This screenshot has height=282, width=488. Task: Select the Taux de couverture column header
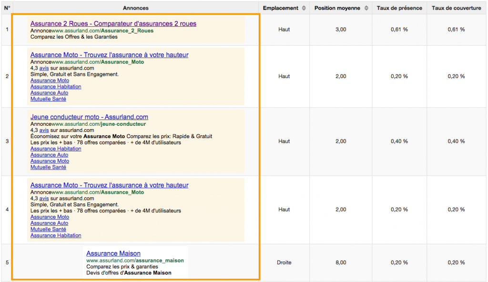(x=456, y=8)
